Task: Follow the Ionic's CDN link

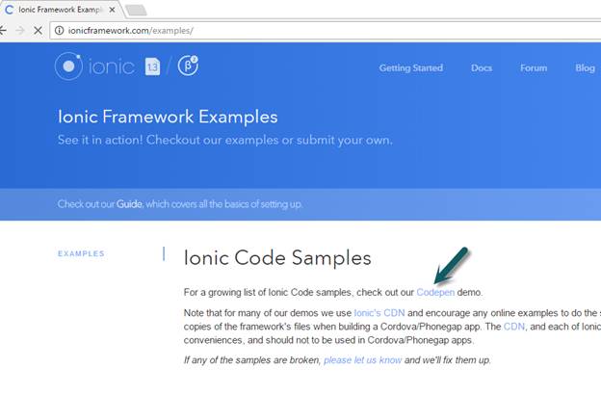Action: (381, 313)
